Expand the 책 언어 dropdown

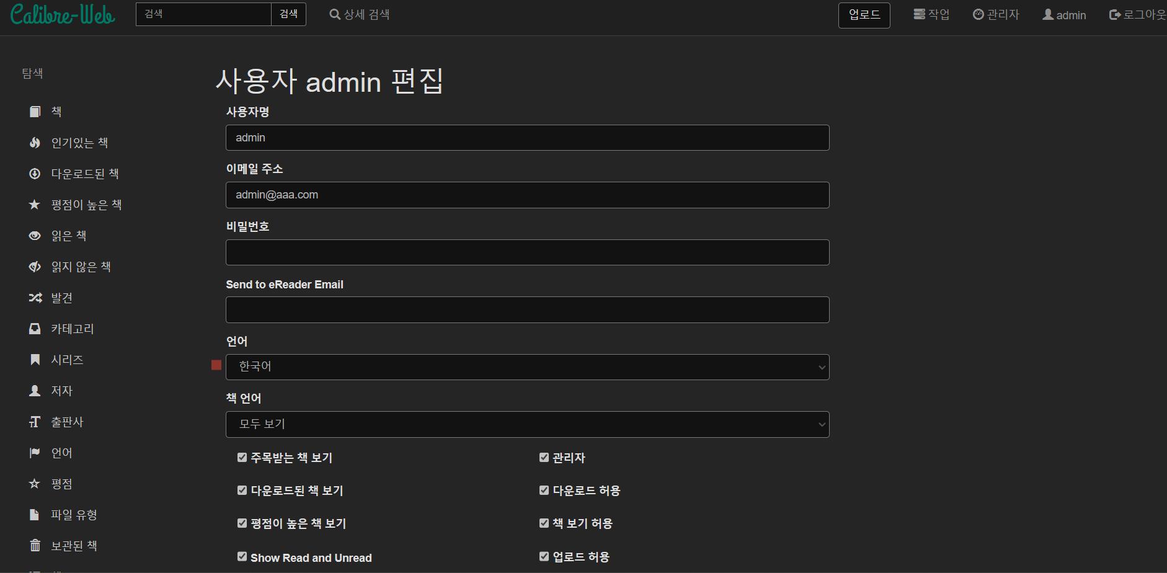[x=527, y=424]
